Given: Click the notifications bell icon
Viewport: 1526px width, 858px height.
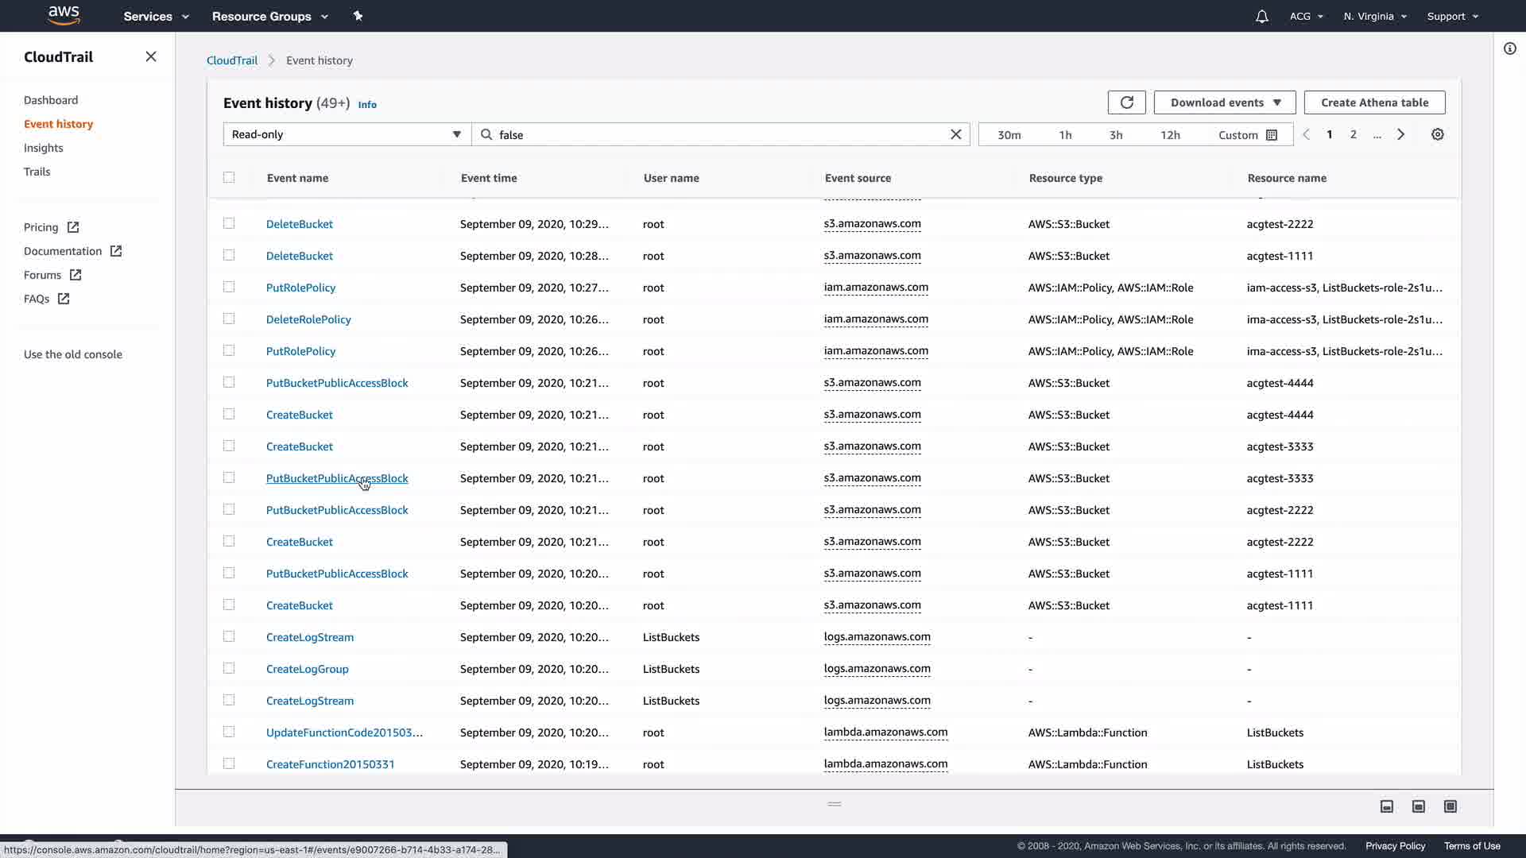Looking at the screenshot, I should click(1261, 16).
